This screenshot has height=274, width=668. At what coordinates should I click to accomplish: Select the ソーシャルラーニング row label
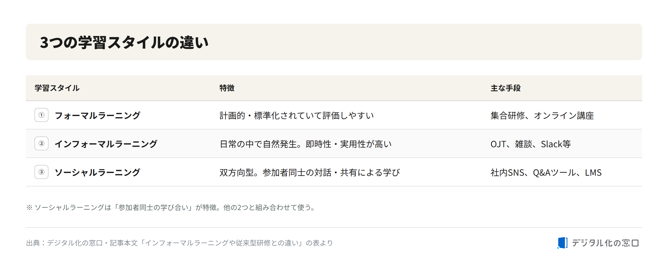point(97,172)
